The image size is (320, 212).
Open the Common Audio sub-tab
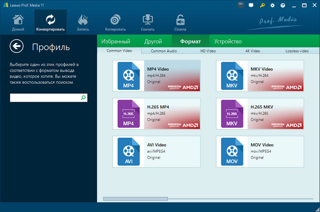[x=164, y=51]
